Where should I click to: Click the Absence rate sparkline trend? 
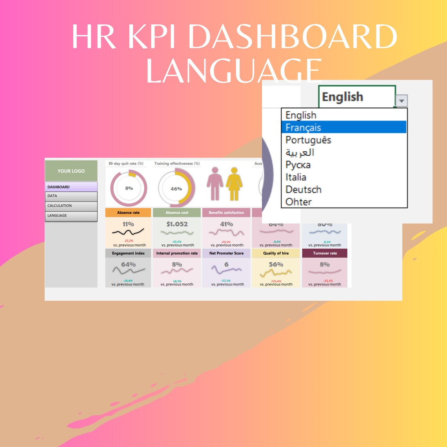[x=128, y=231]
